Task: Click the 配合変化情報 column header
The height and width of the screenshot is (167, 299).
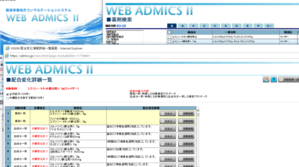Action: (x=151, y=108)
